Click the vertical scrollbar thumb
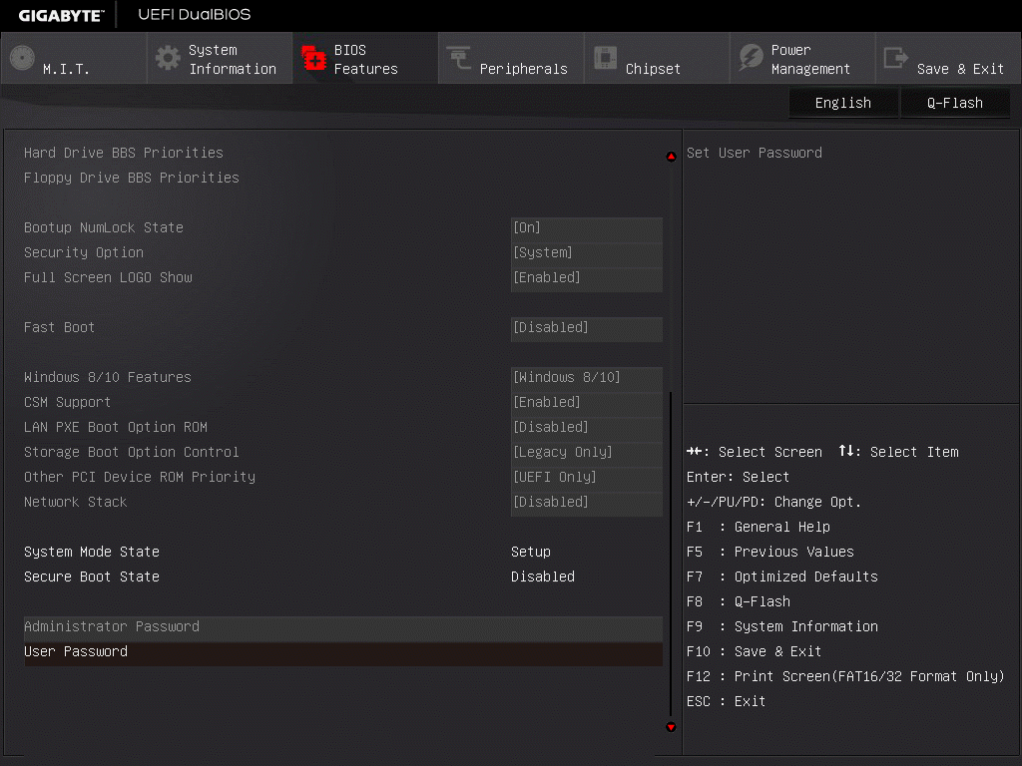Viewport: 1022px width, 766px height. click(x=671, y=554)
